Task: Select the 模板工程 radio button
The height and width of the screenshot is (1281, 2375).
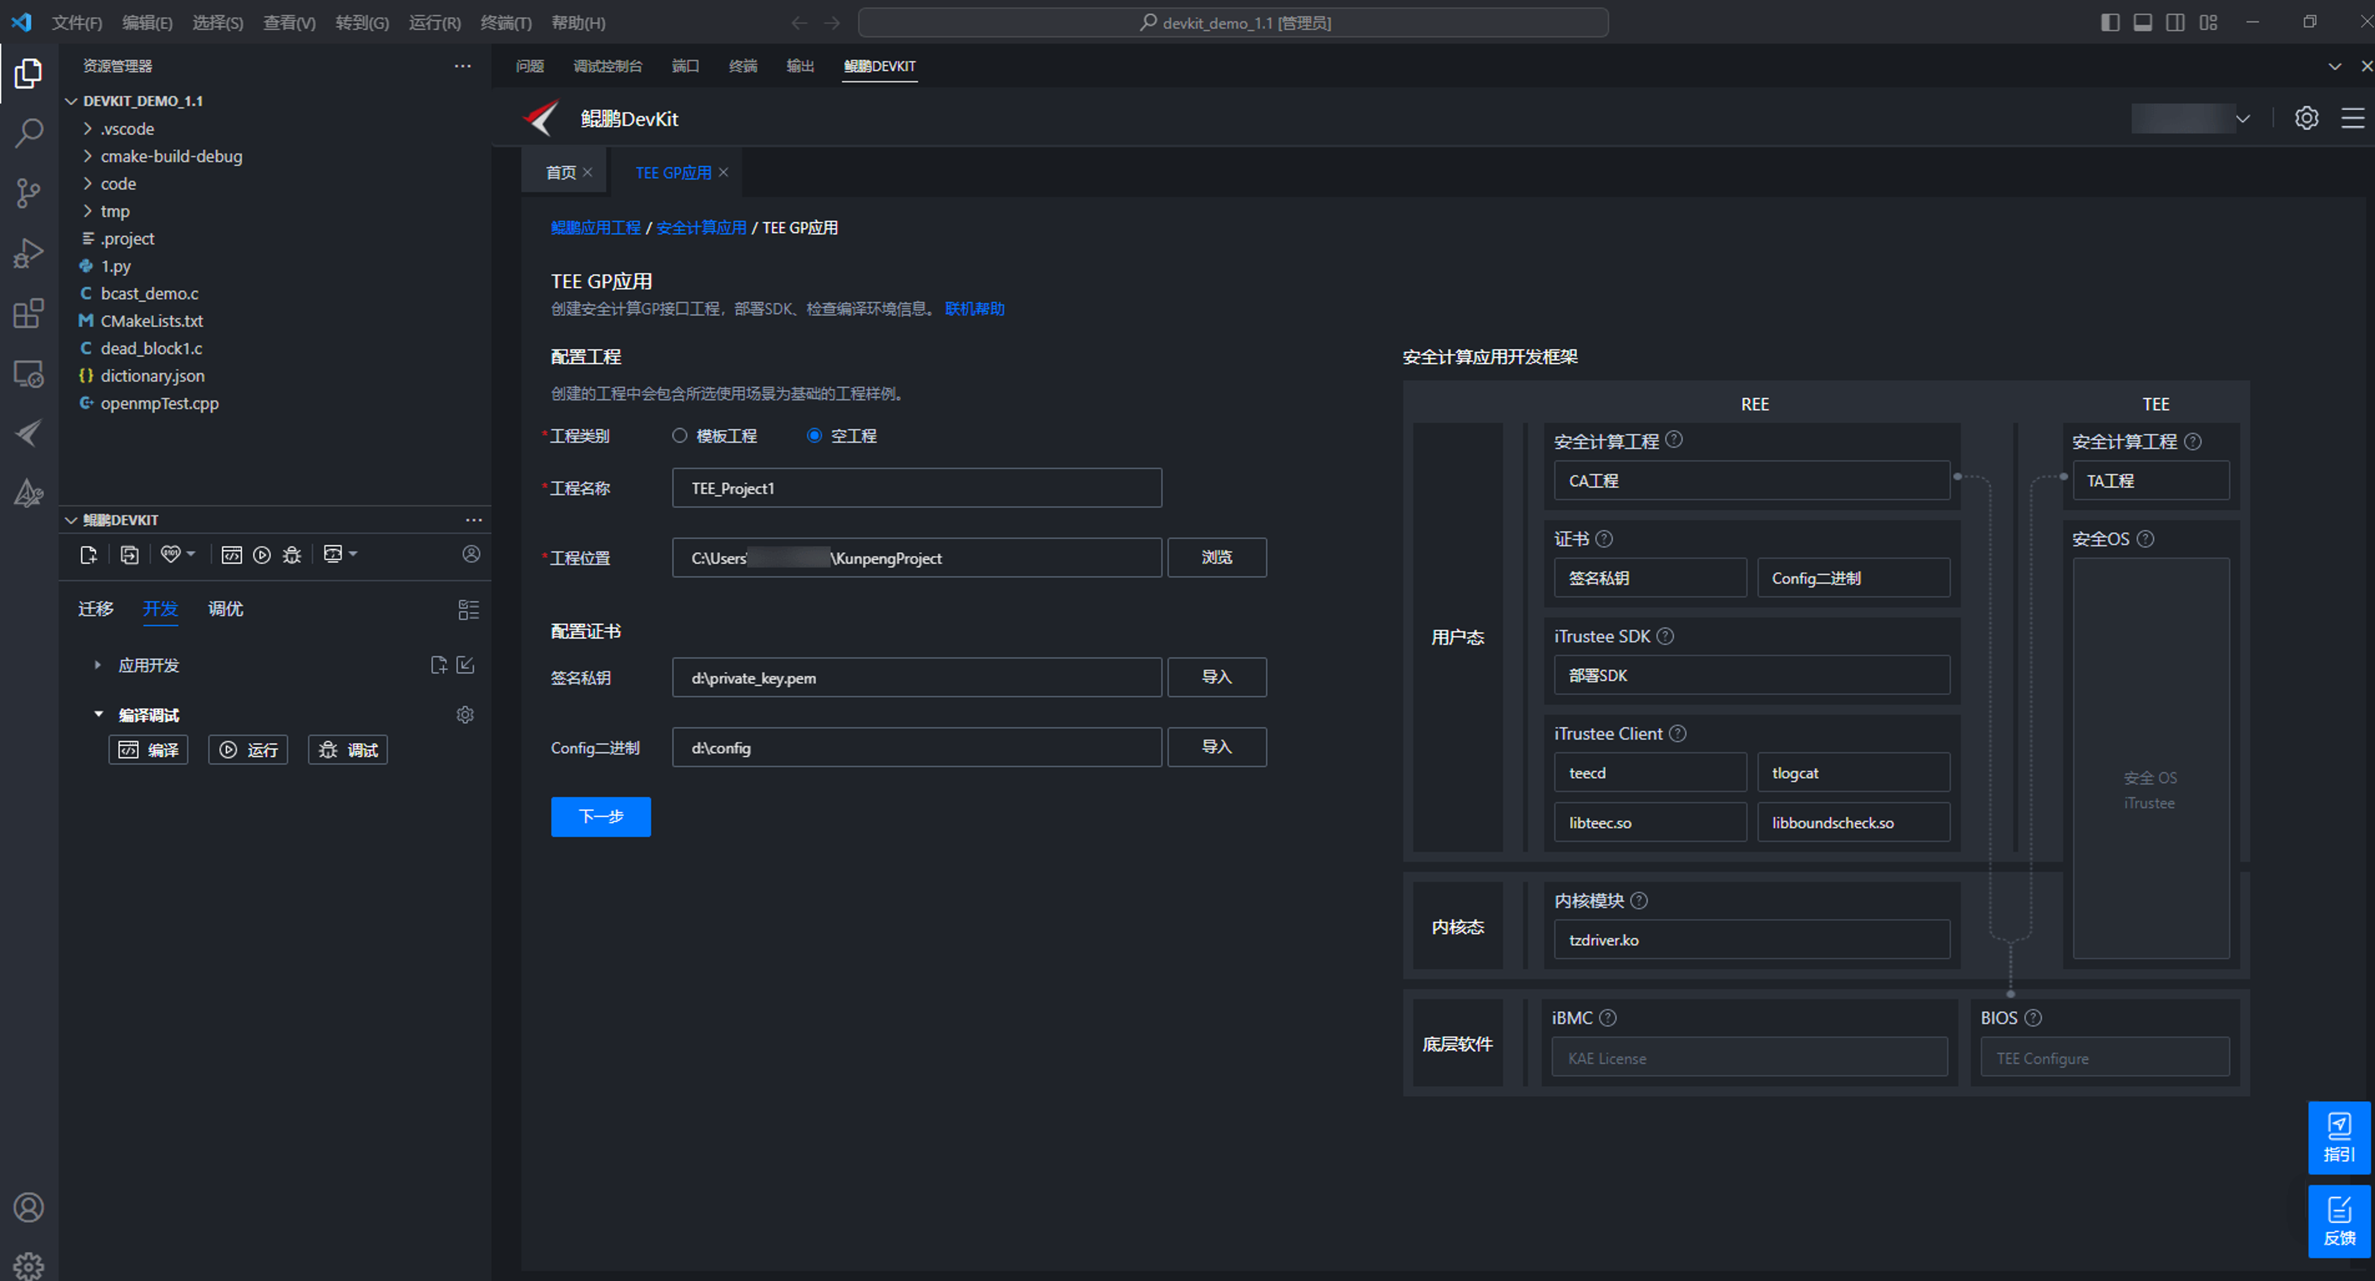Action: click(x=680, y=435)
